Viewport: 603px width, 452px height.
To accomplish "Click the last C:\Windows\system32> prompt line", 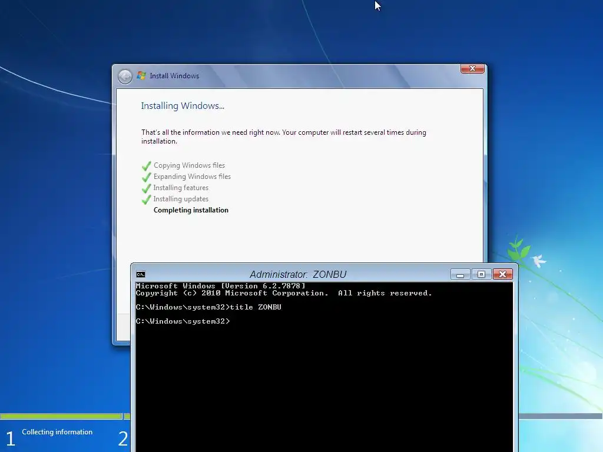I will [183, 321].
